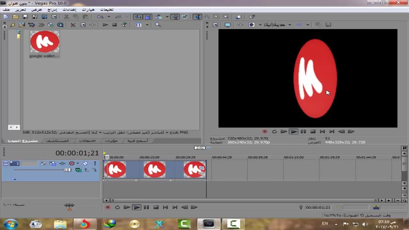The height and width of the screenshot is (230, 409).
Task: Click the Undo arrow icon
Action: point(100,17)
